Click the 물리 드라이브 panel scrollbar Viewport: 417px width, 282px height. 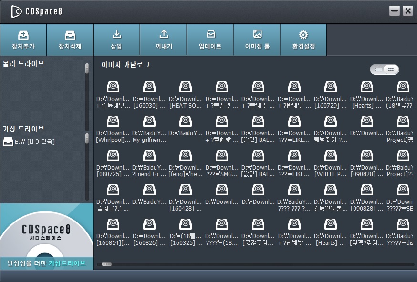(87, 69)
